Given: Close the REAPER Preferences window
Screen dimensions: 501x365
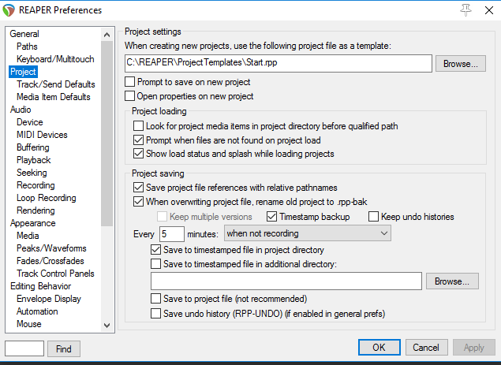Looking at the screenshot, I should coord(488,10).
